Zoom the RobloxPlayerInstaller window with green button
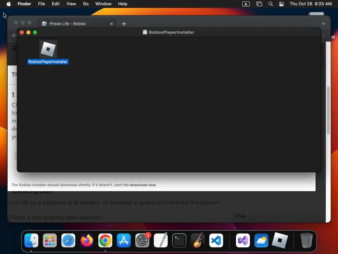The width and height of the screenshot is (338, 254). pyautogui.click(x=35, y=32)
